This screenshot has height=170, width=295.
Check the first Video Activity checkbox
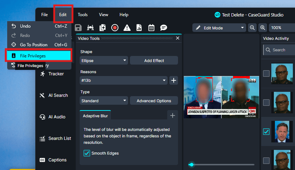266,74
